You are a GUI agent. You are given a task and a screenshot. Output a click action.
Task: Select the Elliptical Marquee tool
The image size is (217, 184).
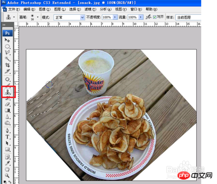[x=7, y=46]
